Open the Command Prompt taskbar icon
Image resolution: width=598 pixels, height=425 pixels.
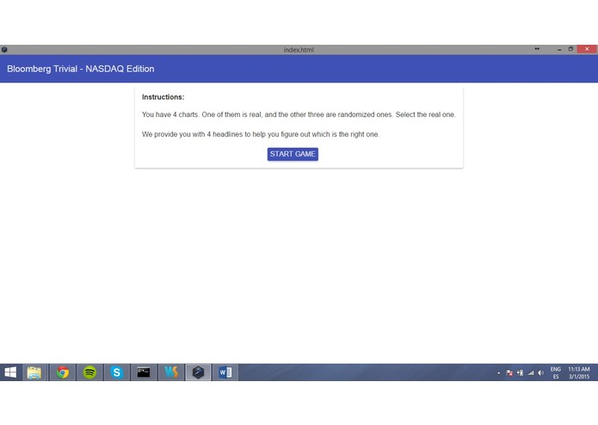144,373
